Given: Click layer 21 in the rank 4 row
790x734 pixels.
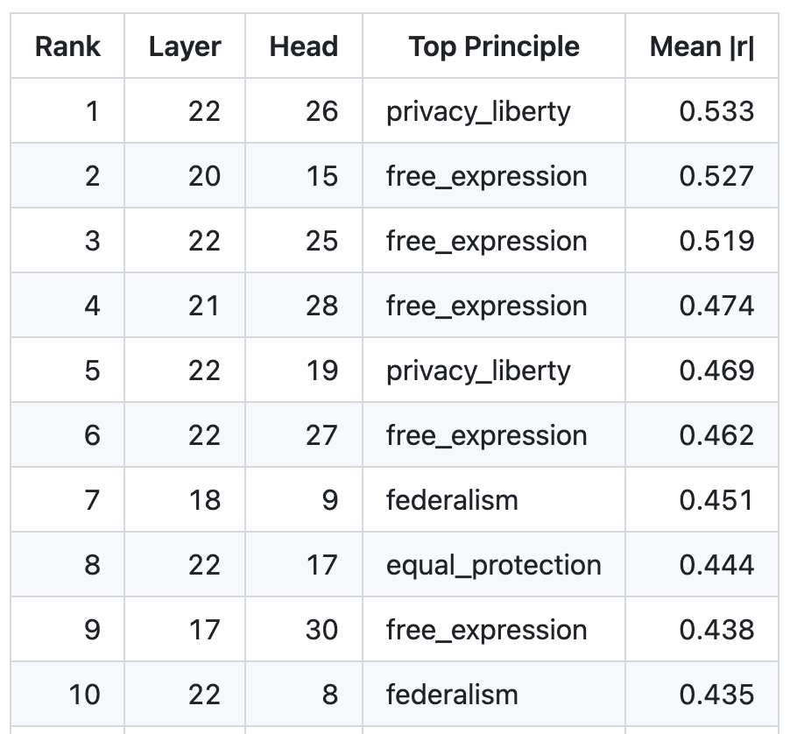Looking at the screenshot, I should pyautogui.click(x=204, y=306).
